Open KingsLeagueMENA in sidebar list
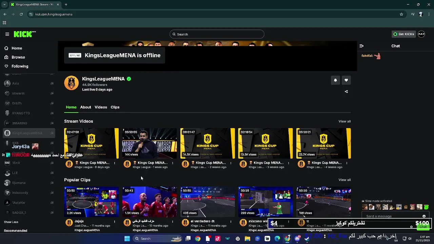Viewport: 434px width, 244px height. click(x=29, y=133)
